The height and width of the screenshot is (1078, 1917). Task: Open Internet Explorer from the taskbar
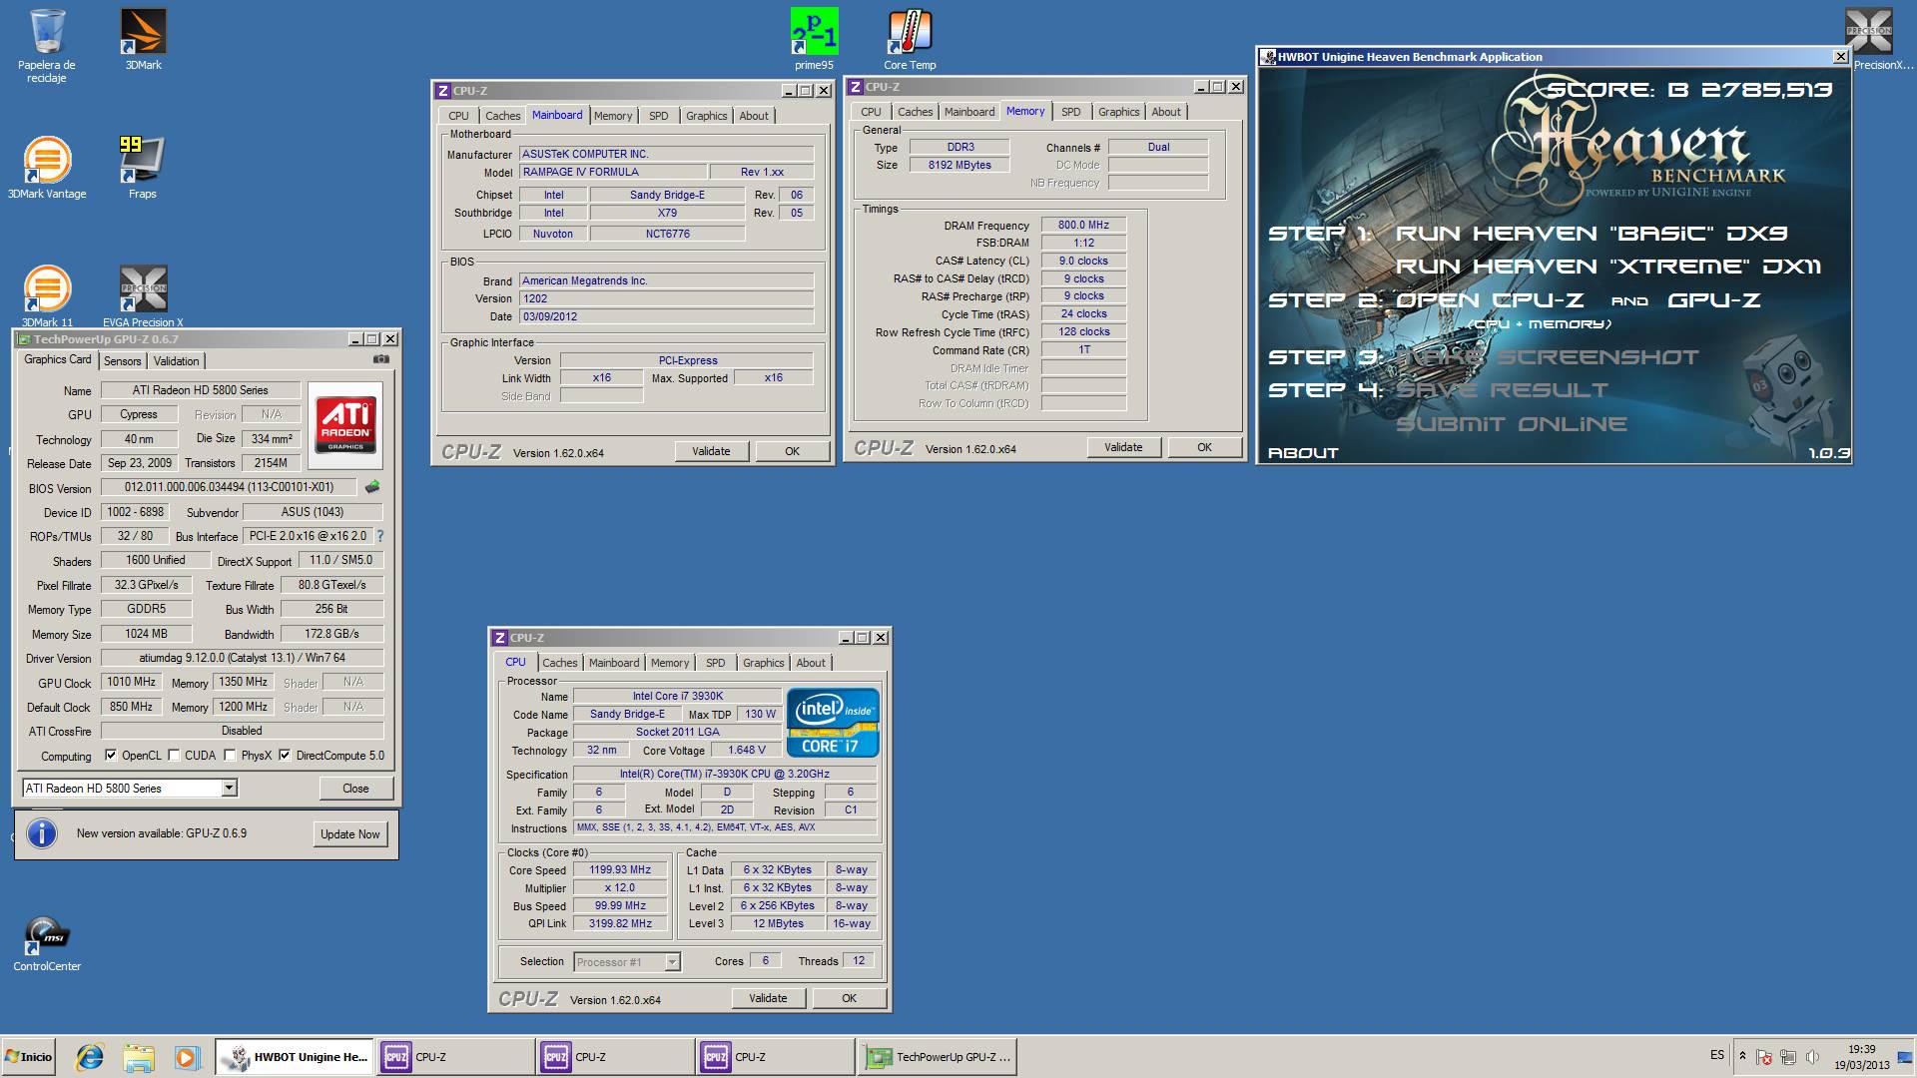(x=90, y=1057)
